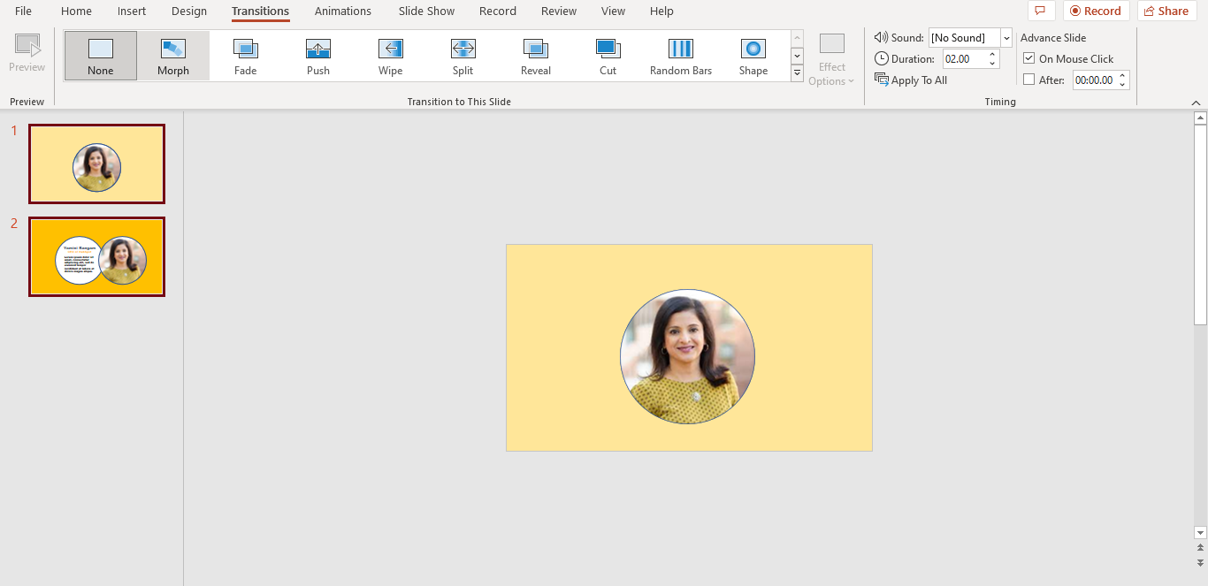Viewport: 1208px width, 586px height.
Task: Increase Duration using up spinner arrow
Action: tap(992, 55)
